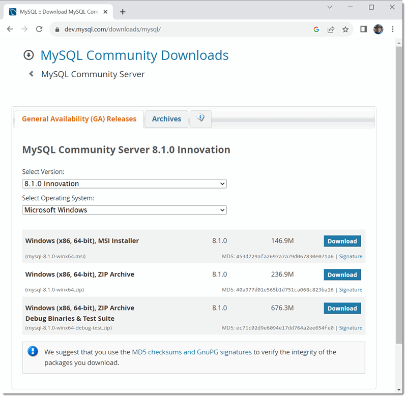The width and height of the screenshot is (407, 398).
Task: Click MD5 hash 40a977d01e565b1d751ca068c823ba16
Action: tap(285, 290)
